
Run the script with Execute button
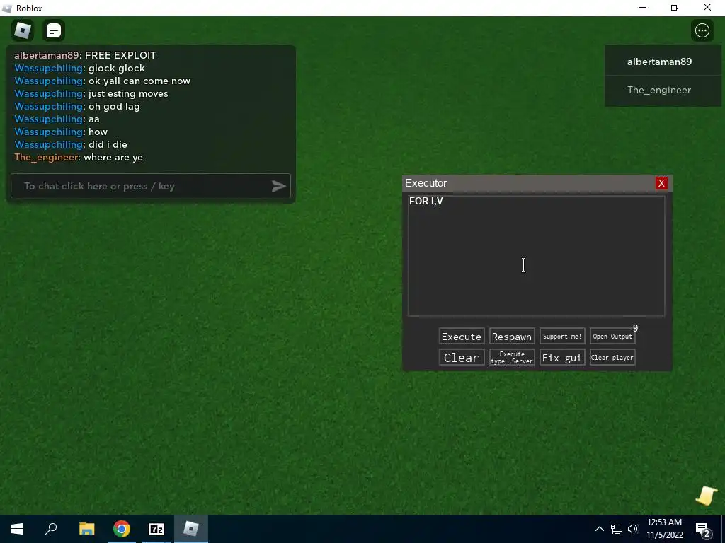tap(462, 336)
